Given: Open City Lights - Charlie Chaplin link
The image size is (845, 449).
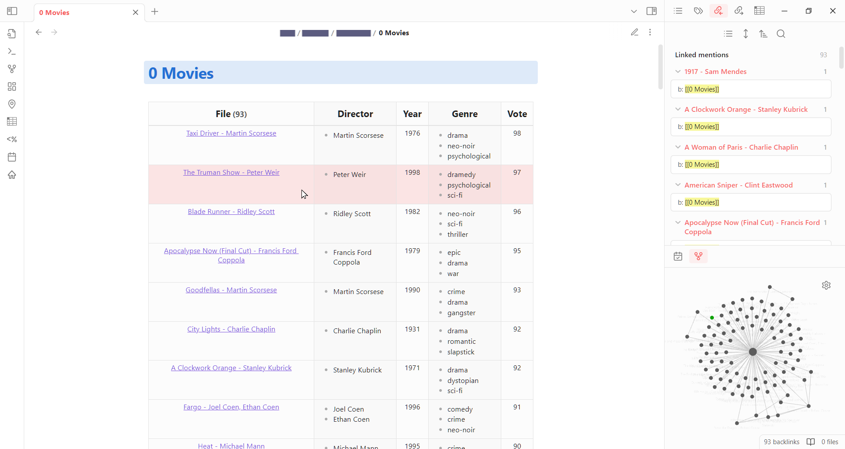Looking at the screenshot, I should coord(231,329).
